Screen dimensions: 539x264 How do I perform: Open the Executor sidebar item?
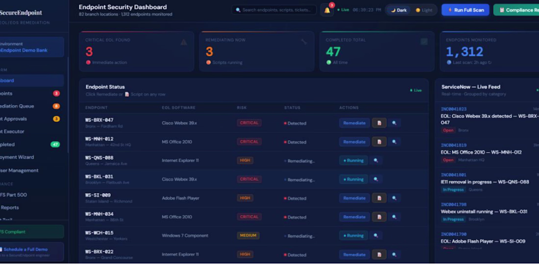(x=31, y=132)
